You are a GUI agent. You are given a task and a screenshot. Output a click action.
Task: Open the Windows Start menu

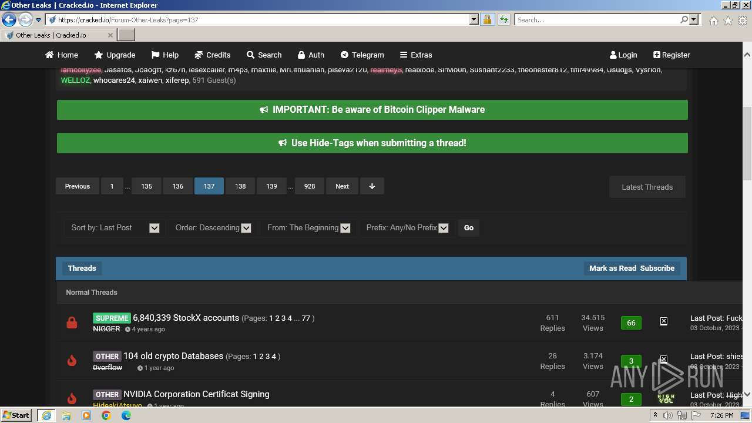[16, 415]
